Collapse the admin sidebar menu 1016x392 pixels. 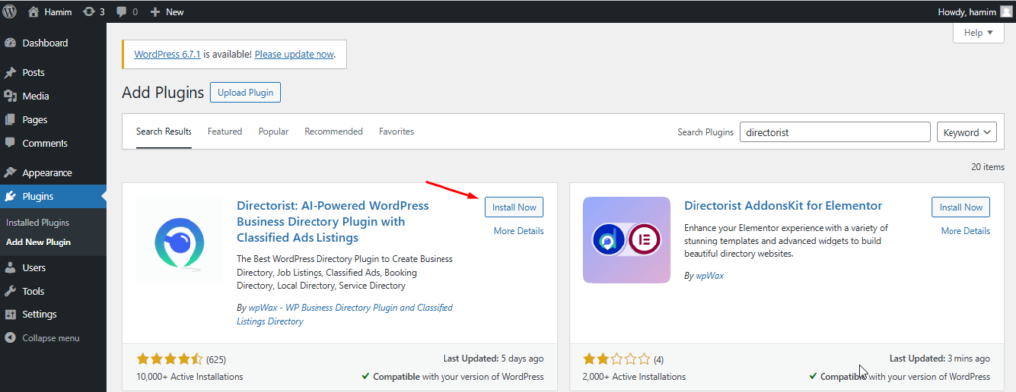pyautogui.click(x=43, y=338)
